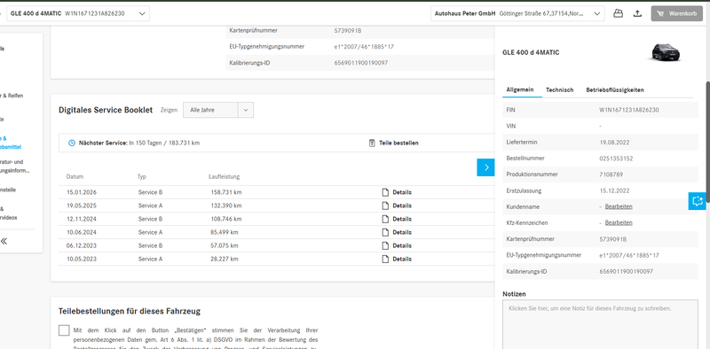The width and height of the screenshot is (710, 349).
Task: Click document icon in 158.731 km row
Action: point(385,192)
